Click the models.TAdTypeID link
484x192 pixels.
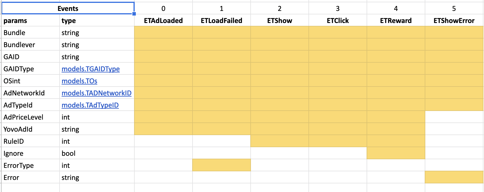tap(90, 105)
